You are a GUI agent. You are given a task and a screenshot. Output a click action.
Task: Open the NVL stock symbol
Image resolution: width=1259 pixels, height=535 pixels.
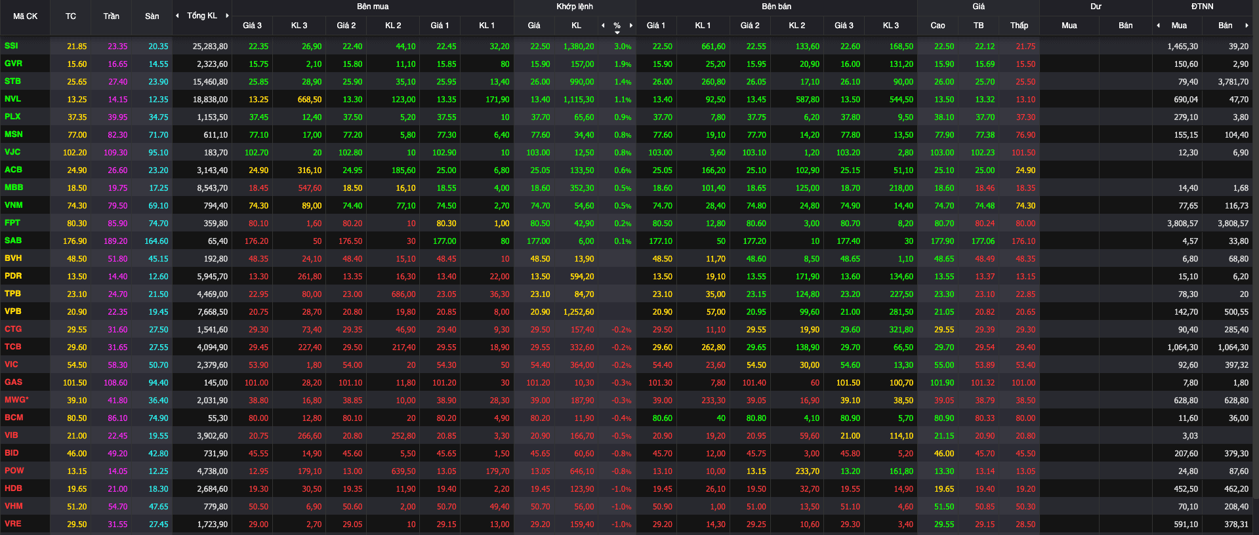[12, 99]
